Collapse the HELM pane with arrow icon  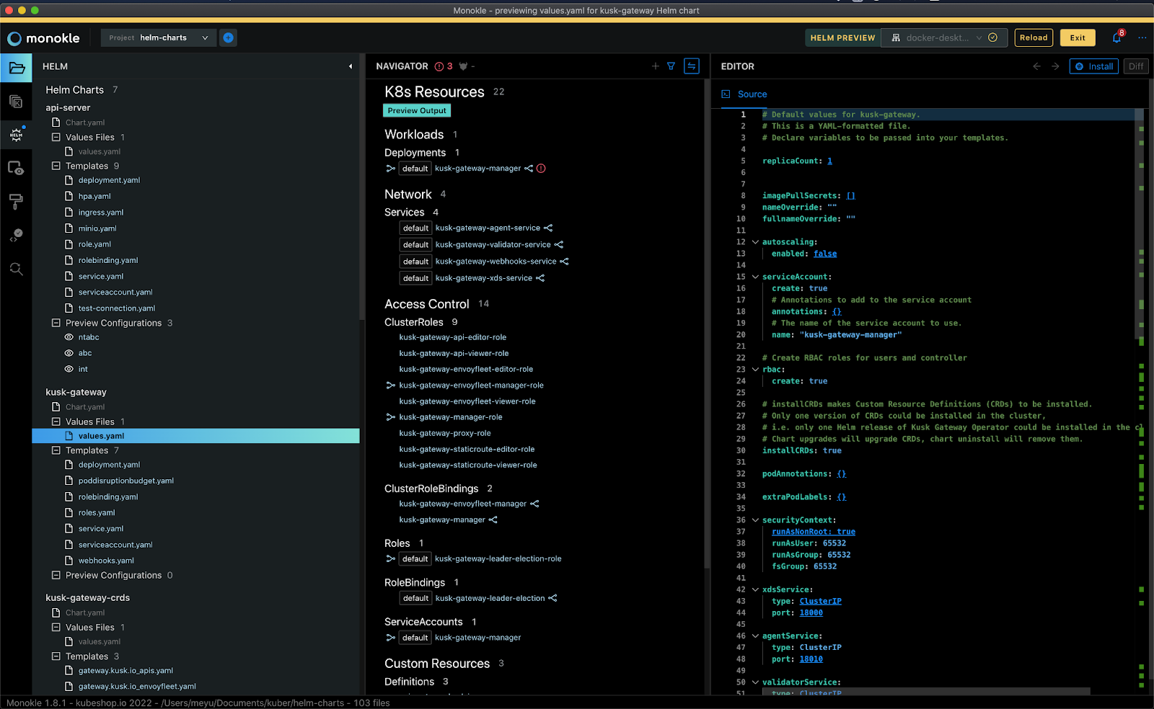click(351, 66)
